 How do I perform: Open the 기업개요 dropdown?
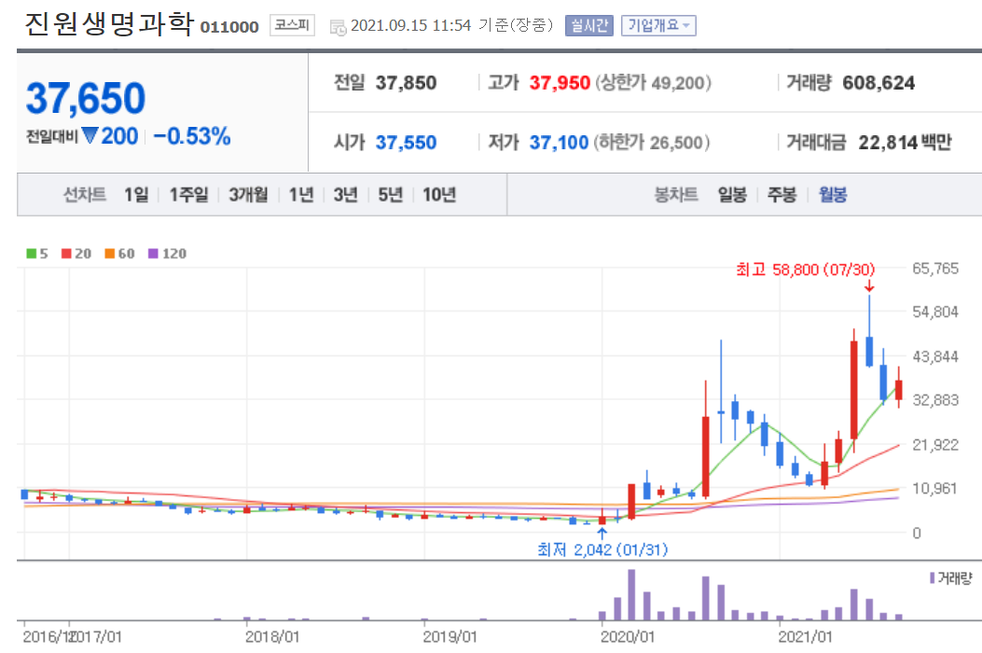pos(658,26)
